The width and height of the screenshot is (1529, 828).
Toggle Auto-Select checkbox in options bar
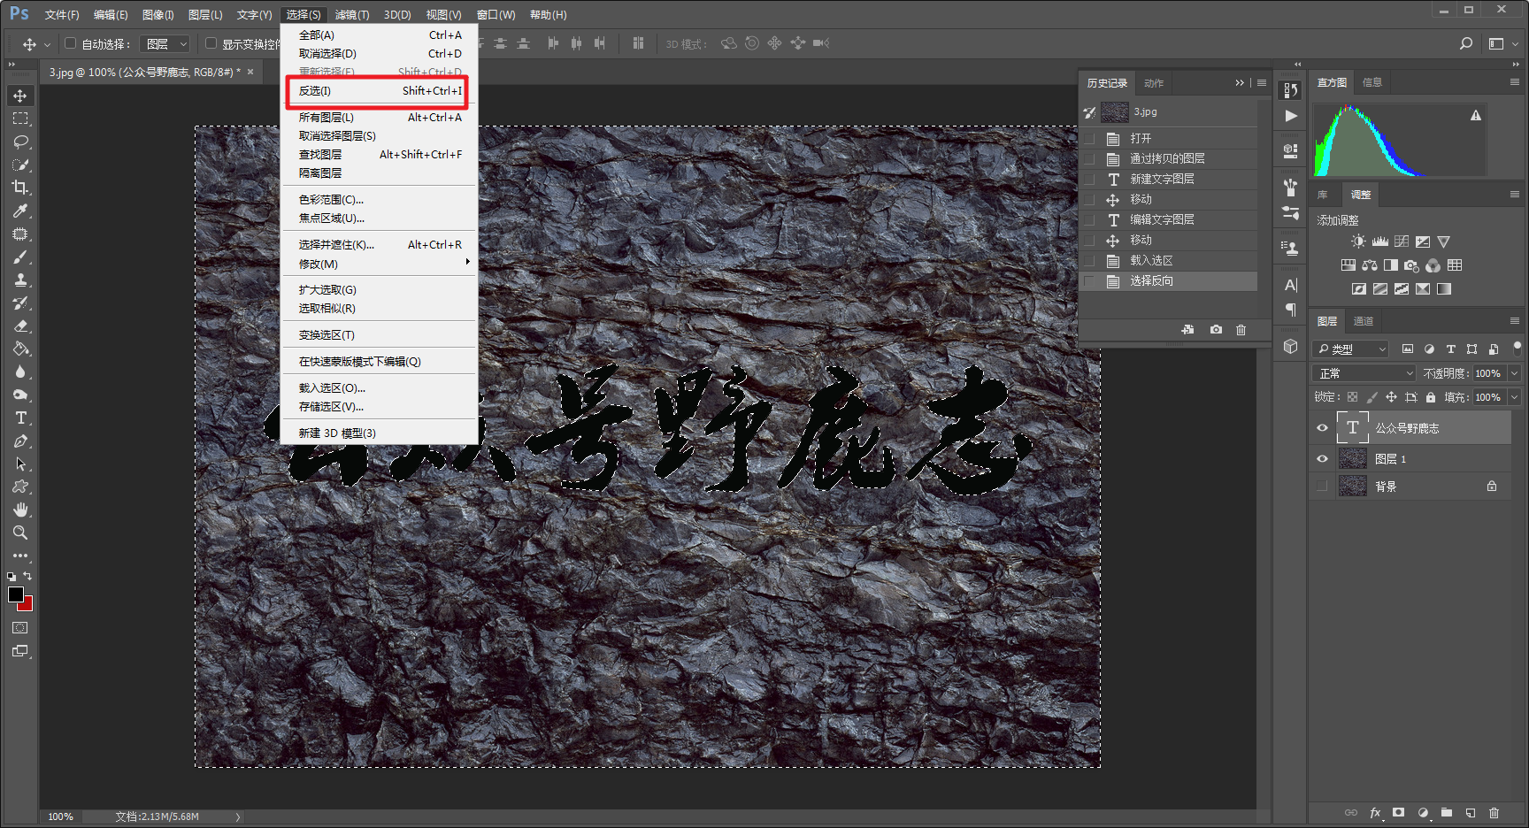[70, 42]
